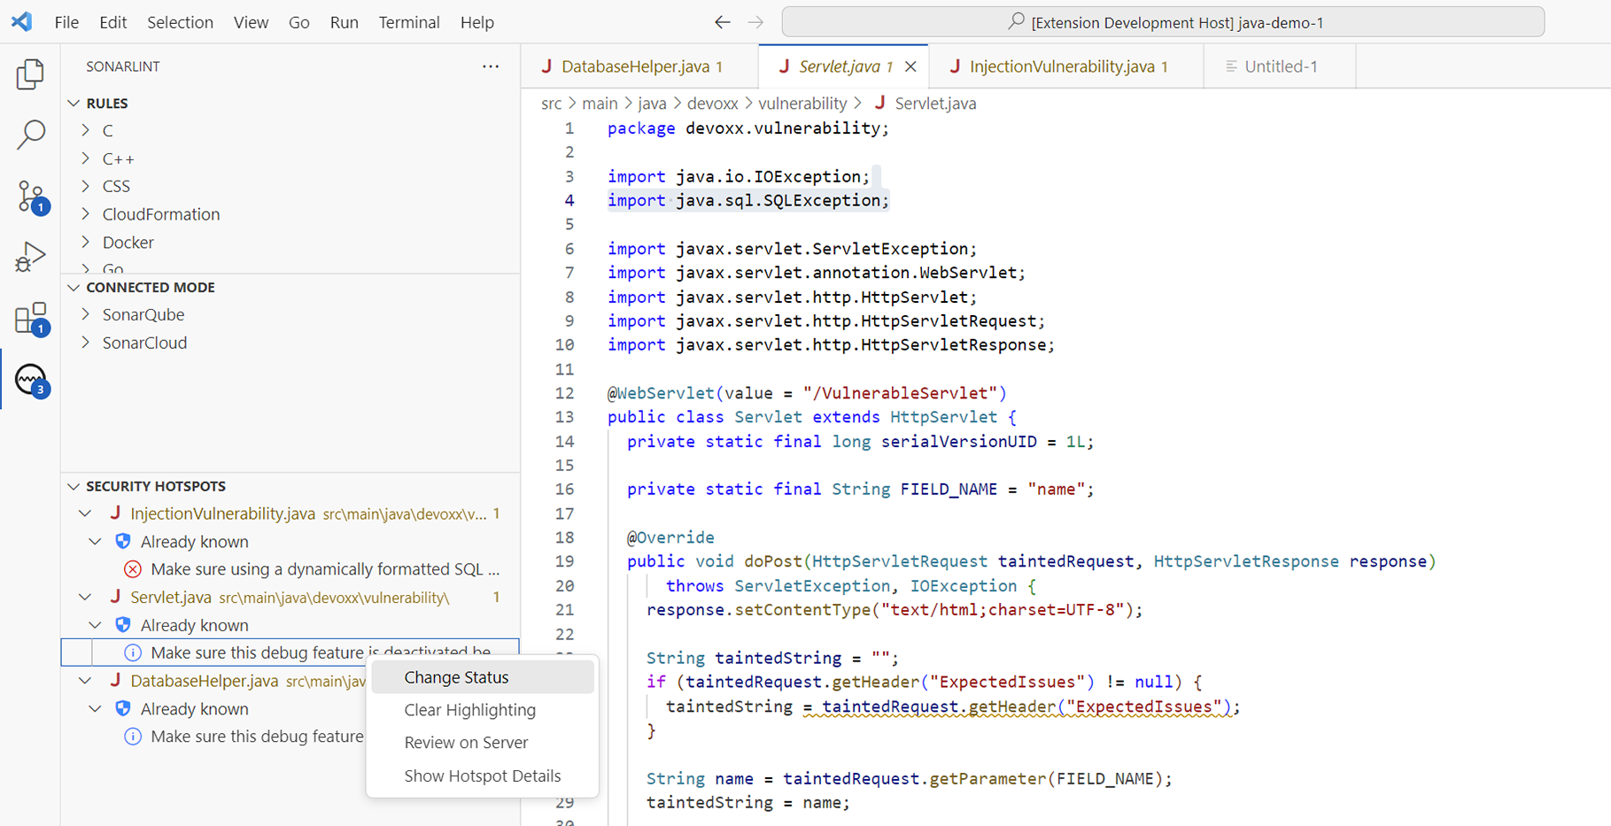The height and width of the screenshot is (826, 1611).
Task: Click the VS Code logo icon
Action: 22,21
